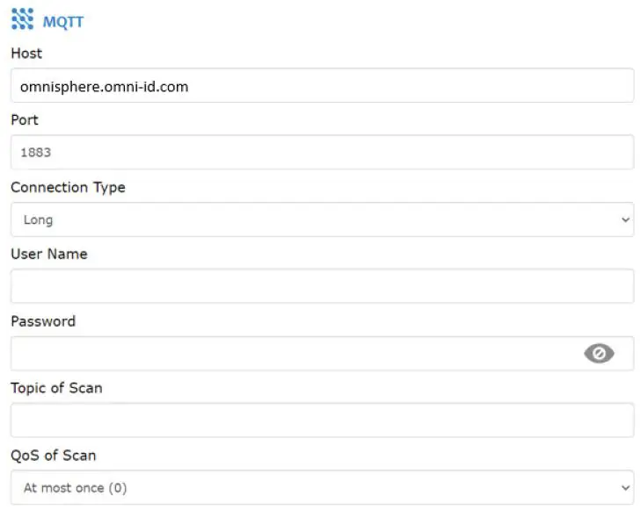Focus the empty User Name field

click(322, 286)
